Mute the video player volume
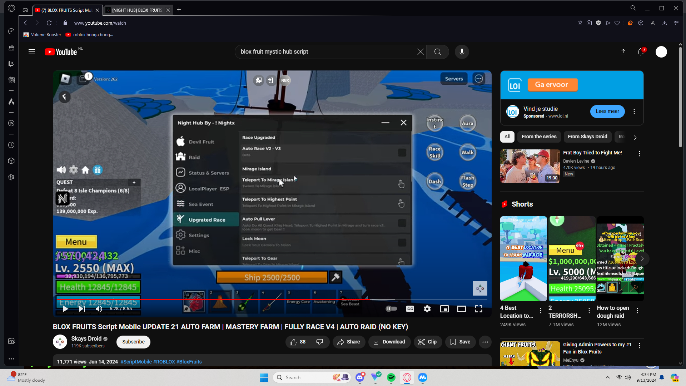 (99, 309)
